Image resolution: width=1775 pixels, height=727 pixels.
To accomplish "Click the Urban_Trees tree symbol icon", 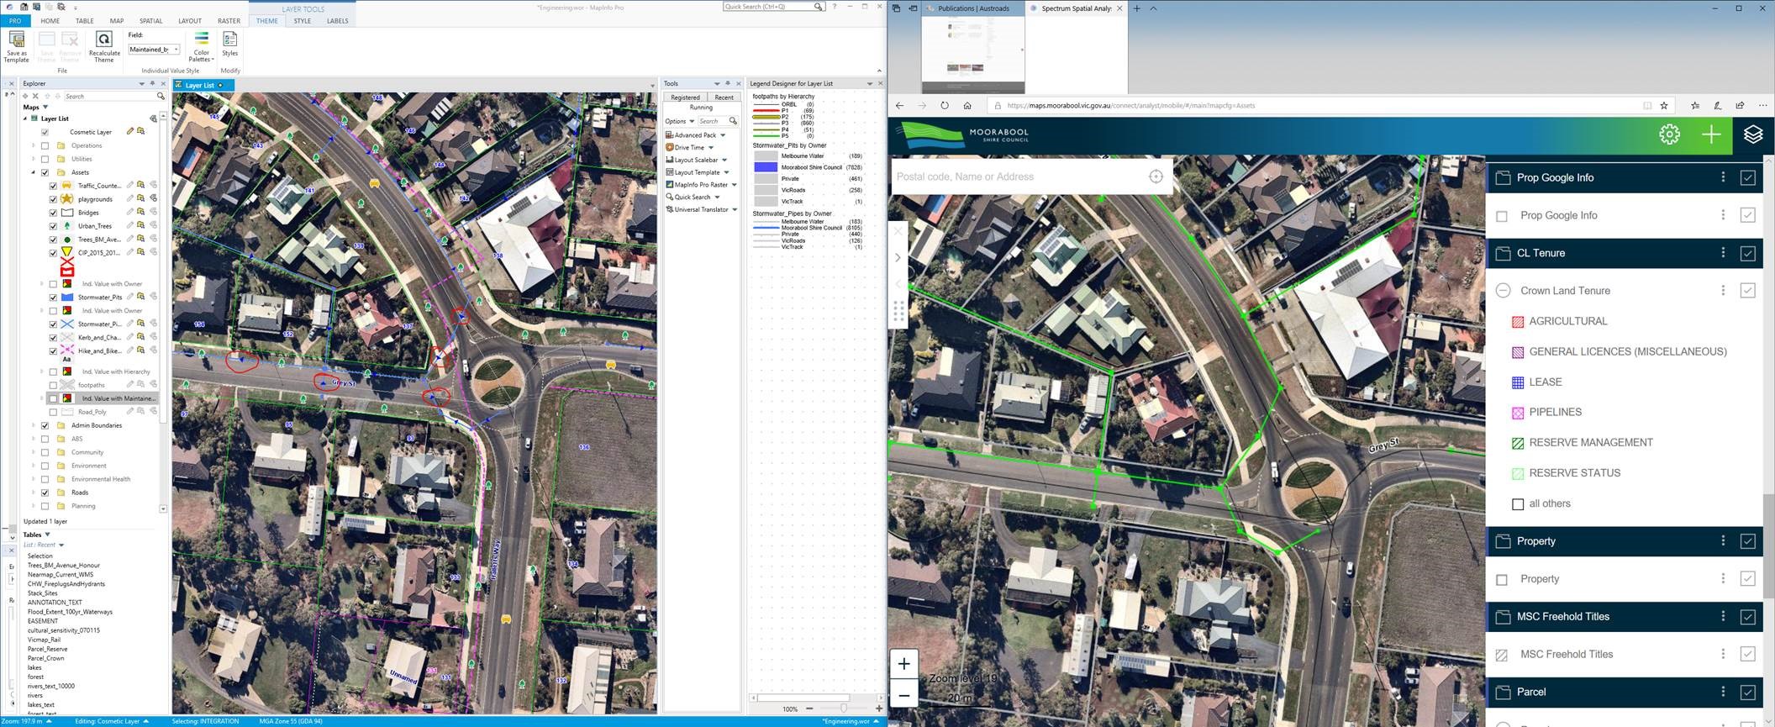I will coord(67,226).
